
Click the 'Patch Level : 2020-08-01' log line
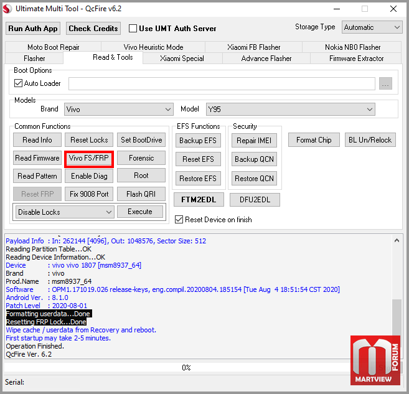47,306
